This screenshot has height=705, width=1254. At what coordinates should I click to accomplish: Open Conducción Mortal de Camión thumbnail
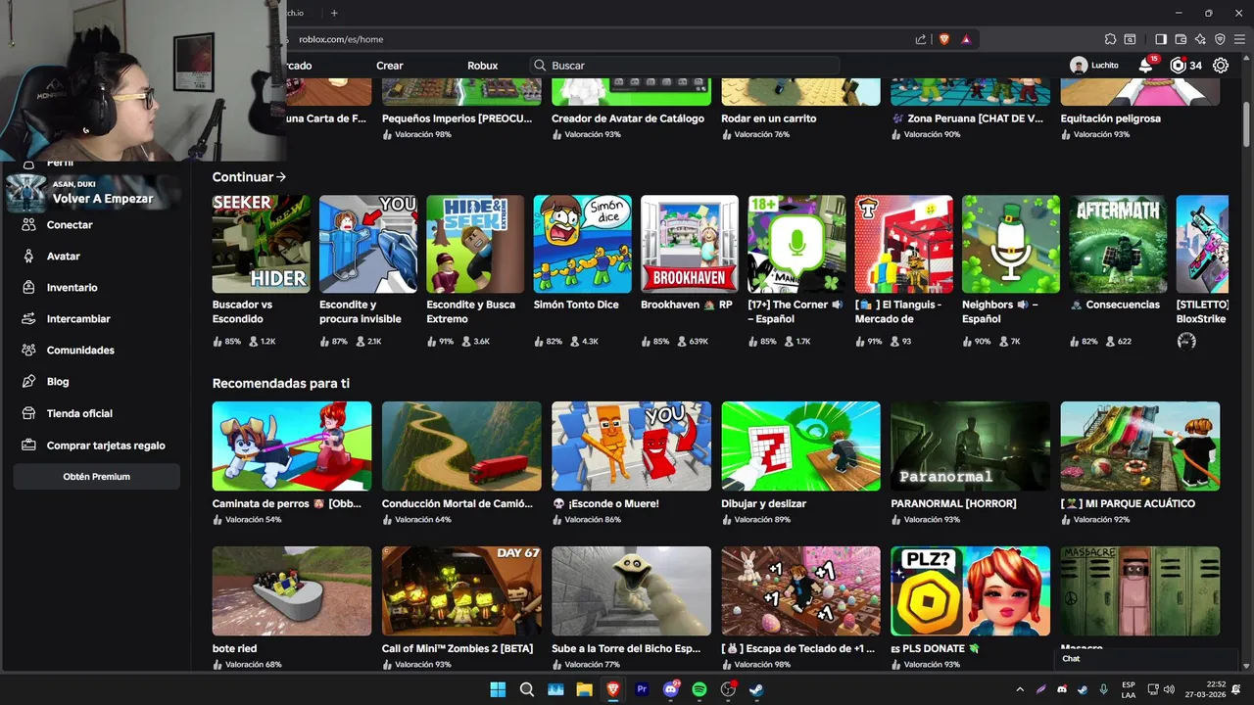click(x=461, y=446)
